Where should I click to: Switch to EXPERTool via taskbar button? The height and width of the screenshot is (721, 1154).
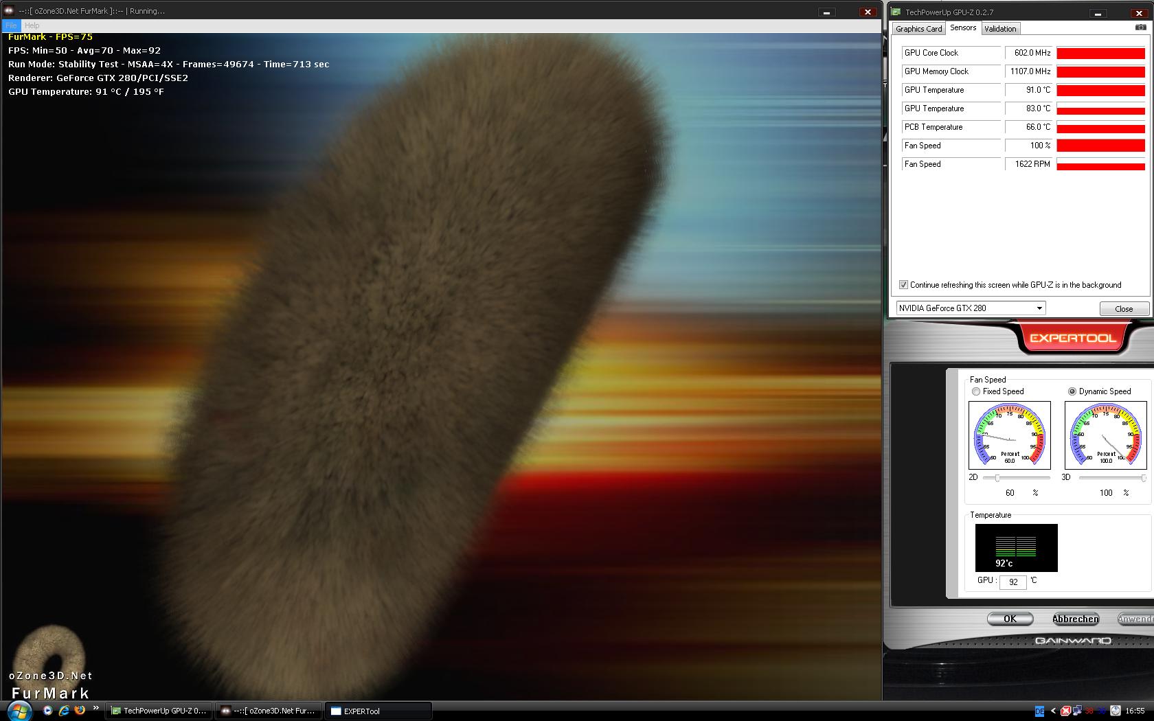coord(378,711)
